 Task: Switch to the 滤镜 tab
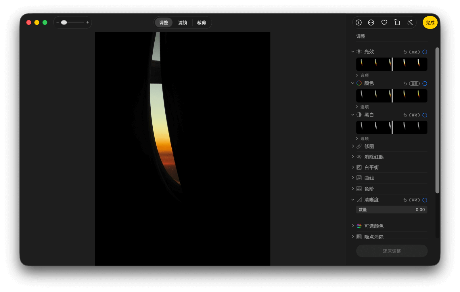(x=183, y=23)
